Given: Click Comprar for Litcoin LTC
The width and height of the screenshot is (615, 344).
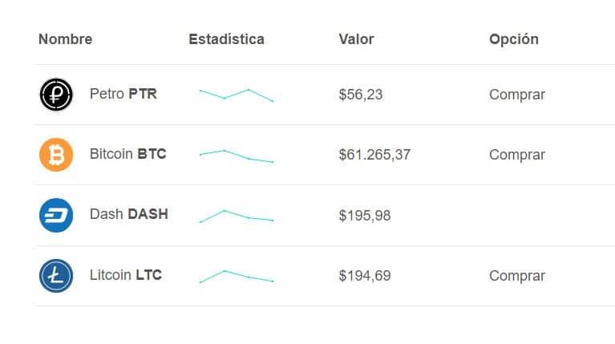Looking at the screenshot, I should pos(517,276).
